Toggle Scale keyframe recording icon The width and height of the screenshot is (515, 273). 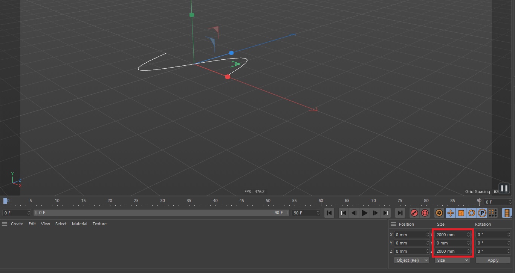461,213
